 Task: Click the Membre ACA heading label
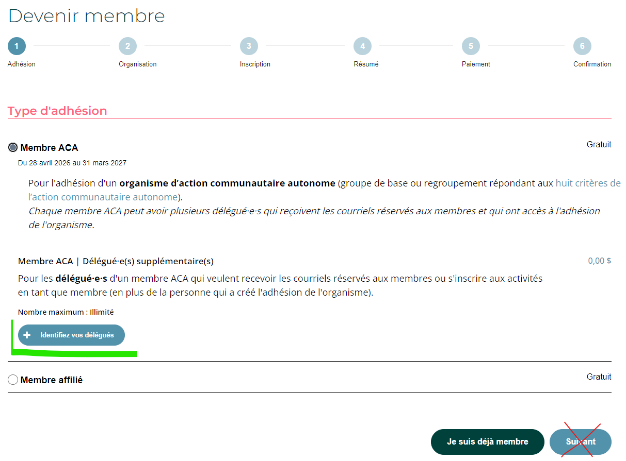pyautogui.click(x=50, y=148)
